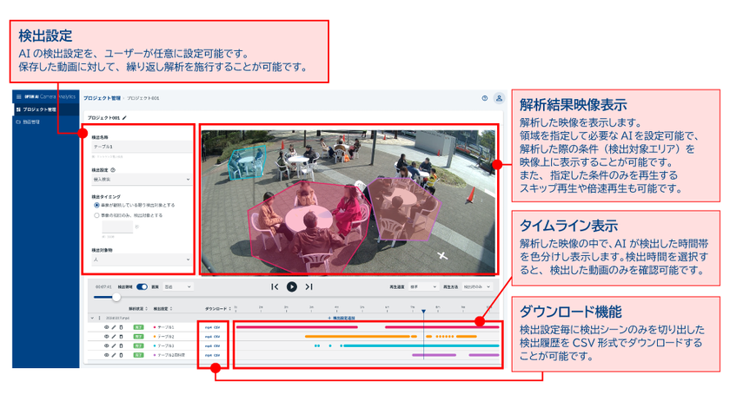Delete the テーブル2 row with trash icon
730x401 pixels.
point(121,337)
